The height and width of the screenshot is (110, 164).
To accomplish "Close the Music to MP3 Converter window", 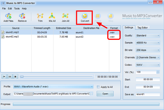I will point(158,2).
